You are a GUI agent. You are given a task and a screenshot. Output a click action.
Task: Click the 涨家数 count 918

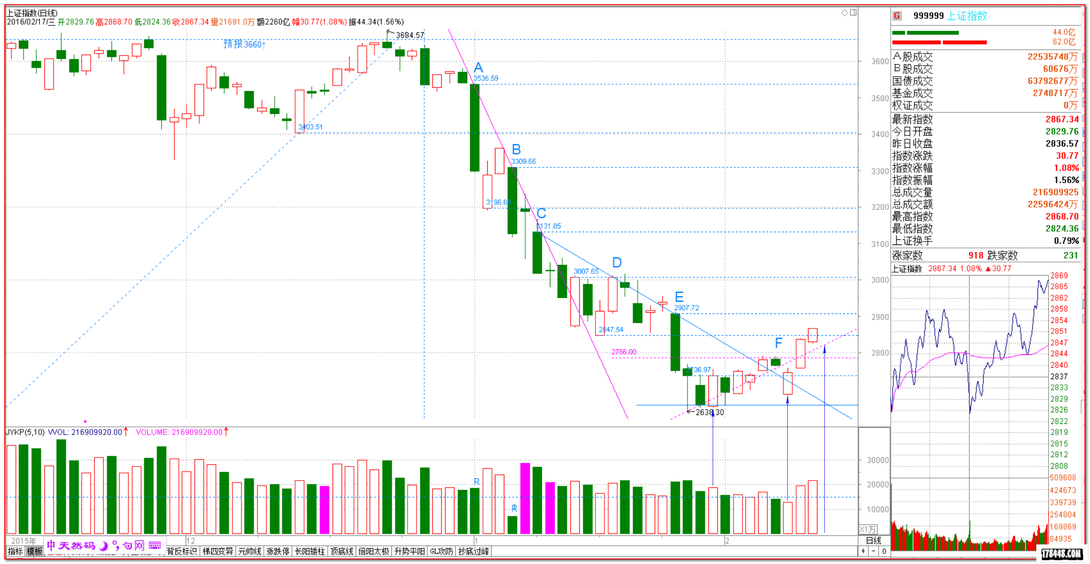coord(976,256)
